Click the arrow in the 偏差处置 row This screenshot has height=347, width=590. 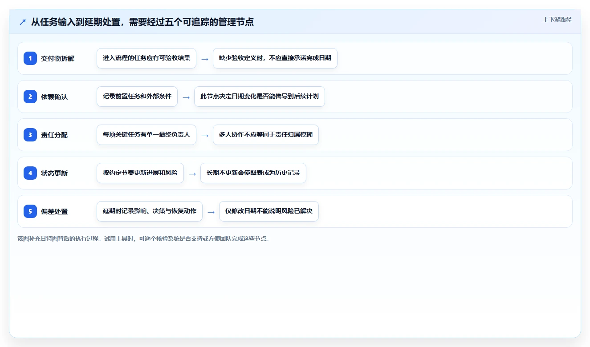[211, 212]
